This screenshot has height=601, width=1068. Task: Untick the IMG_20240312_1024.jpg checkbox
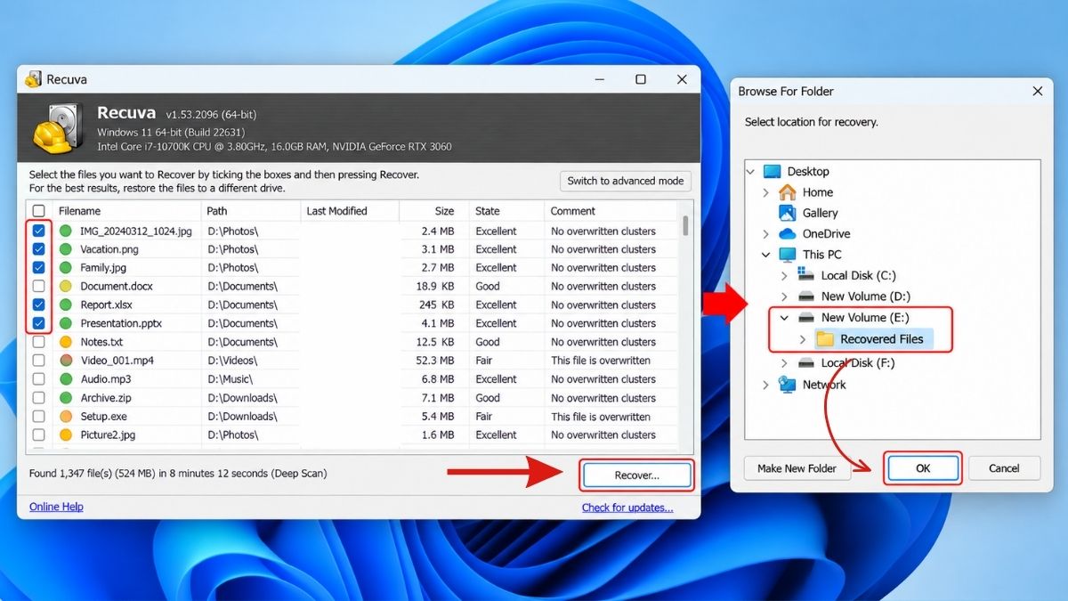point(39,231)
